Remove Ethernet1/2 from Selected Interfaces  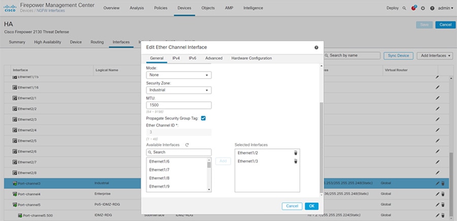(x=296, y=153)
